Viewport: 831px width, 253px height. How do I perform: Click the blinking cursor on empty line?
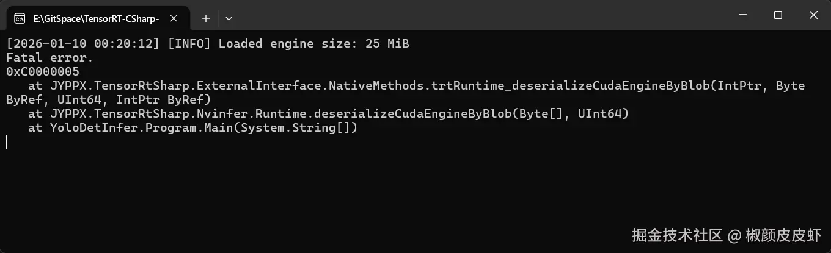pyautogui.click(x=7, y=142)
